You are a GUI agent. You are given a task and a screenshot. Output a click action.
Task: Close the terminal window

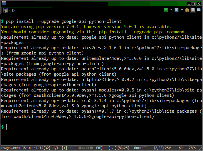(x=199, y=4)
